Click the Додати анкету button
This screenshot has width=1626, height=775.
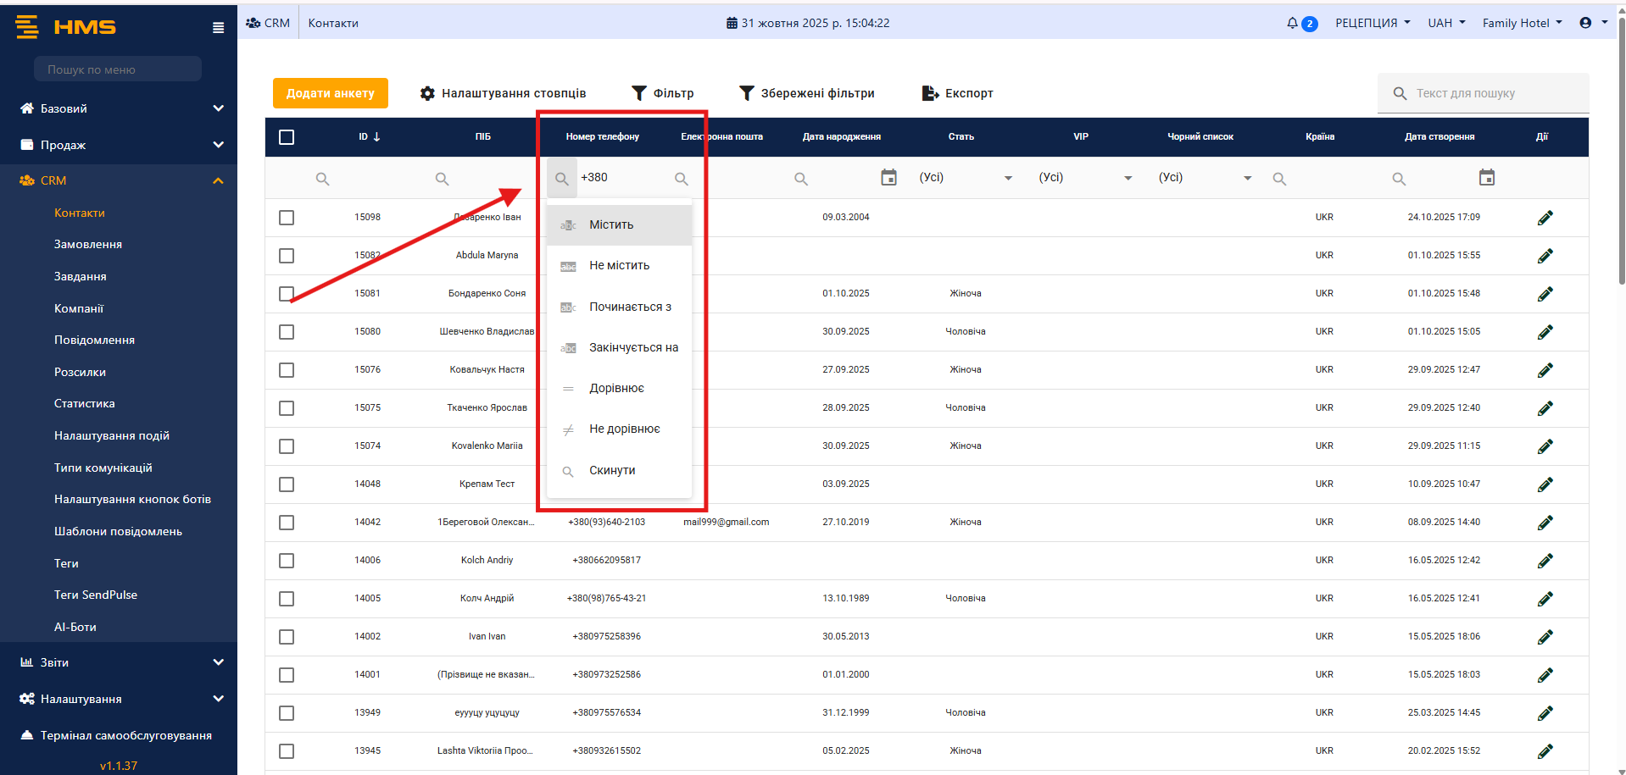330,93
